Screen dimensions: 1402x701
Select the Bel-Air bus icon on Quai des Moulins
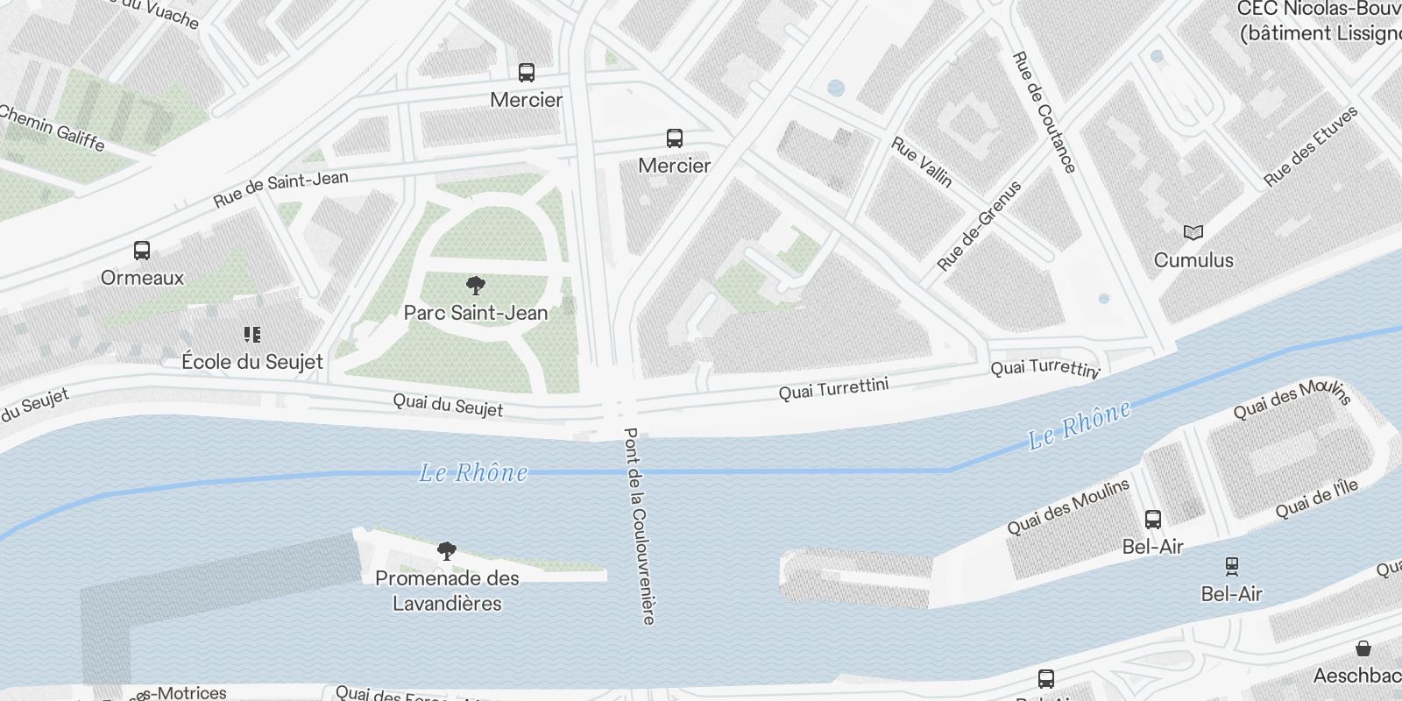coord(1153,520)
